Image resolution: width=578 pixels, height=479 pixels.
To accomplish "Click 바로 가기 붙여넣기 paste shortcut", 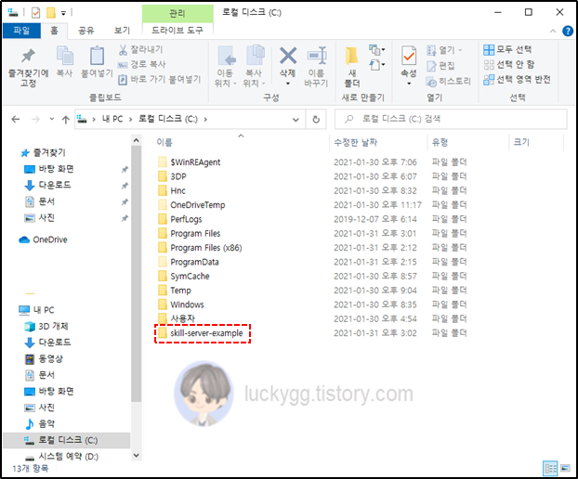I will [159, 79].
